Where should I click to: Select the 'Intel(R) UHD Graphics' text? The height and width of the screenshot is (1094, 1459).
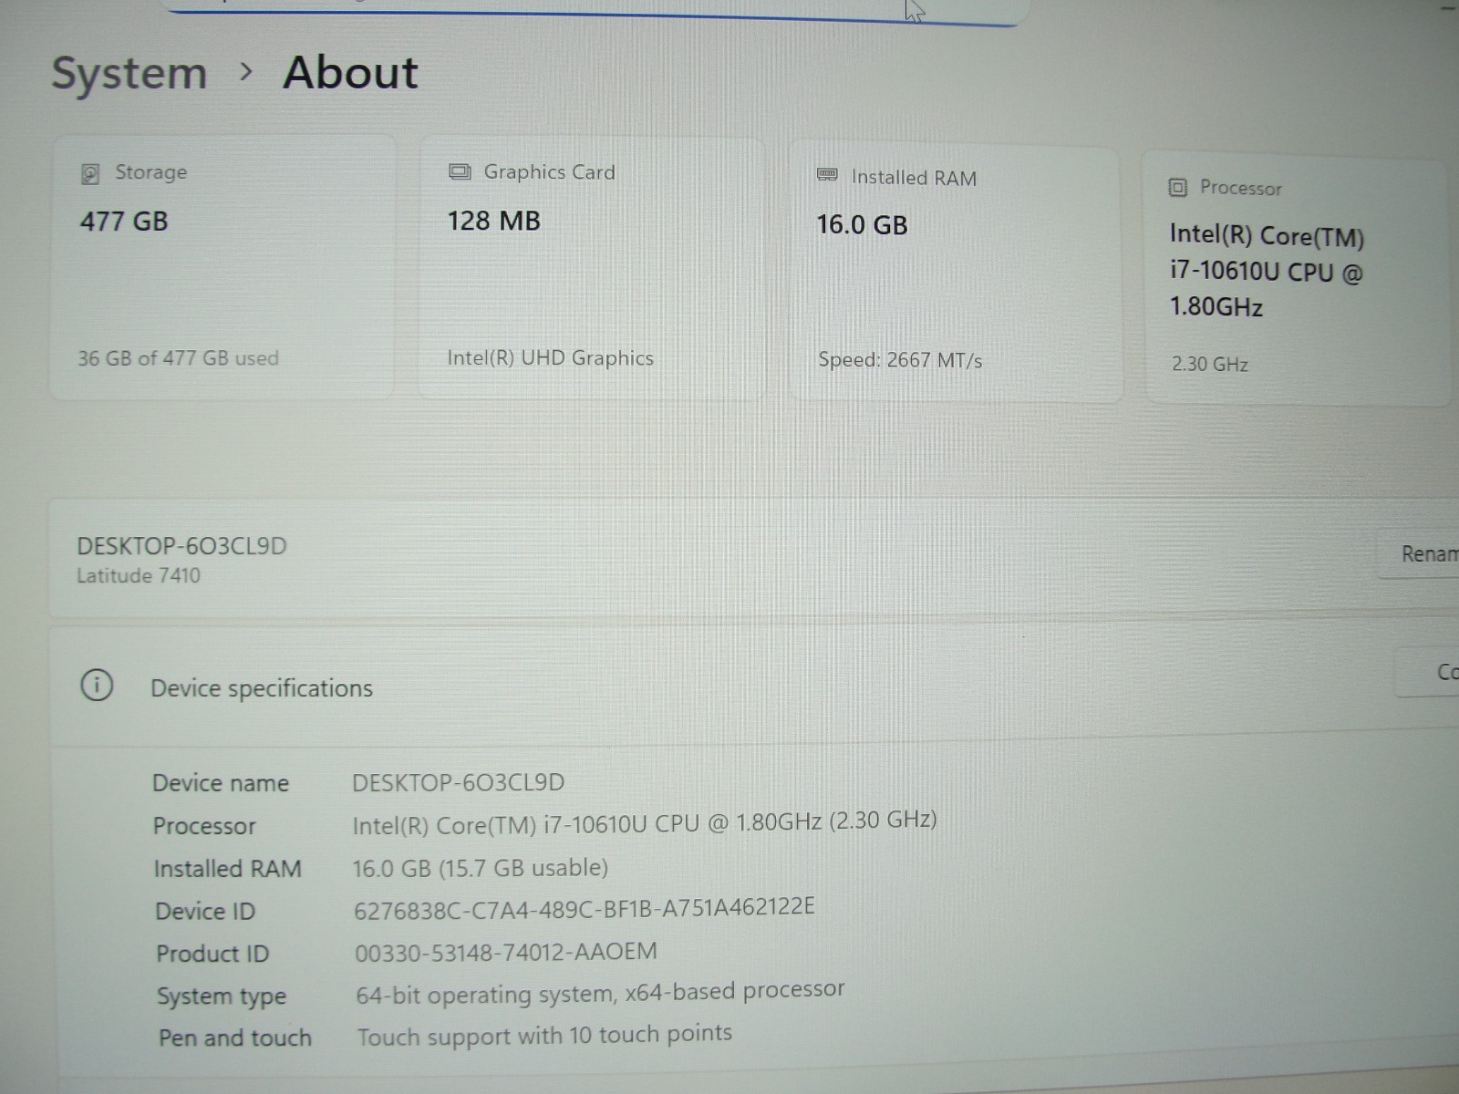pos(550,358)
